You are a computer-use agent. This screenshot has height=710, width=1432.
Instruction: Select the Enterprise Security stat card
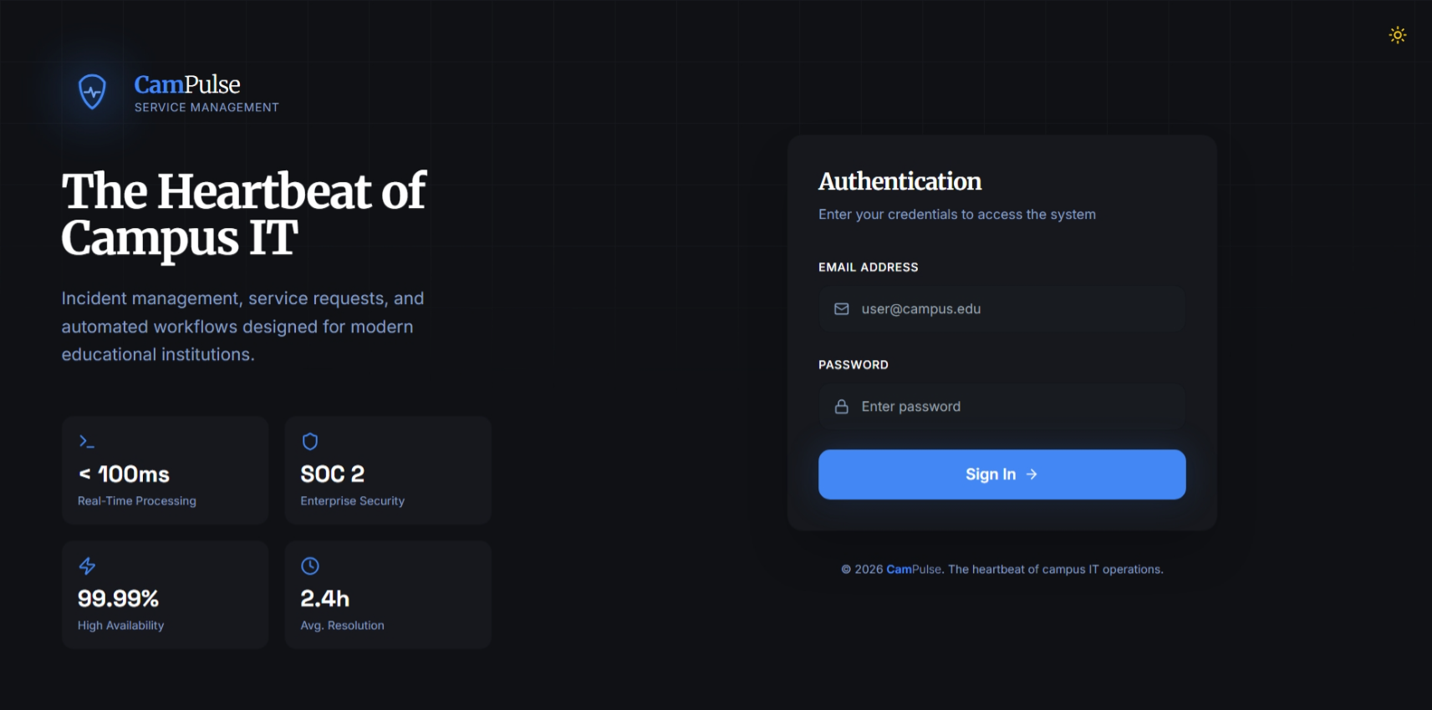[x=388, y=470]
